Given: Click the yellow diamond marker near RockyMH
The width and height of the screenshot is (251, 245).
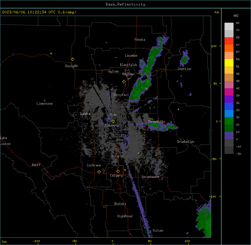Looking at the screenshot, I should [x=73, y=59].
